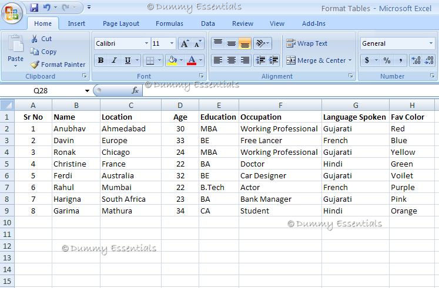Apply Percent Style

click(387, 60)
